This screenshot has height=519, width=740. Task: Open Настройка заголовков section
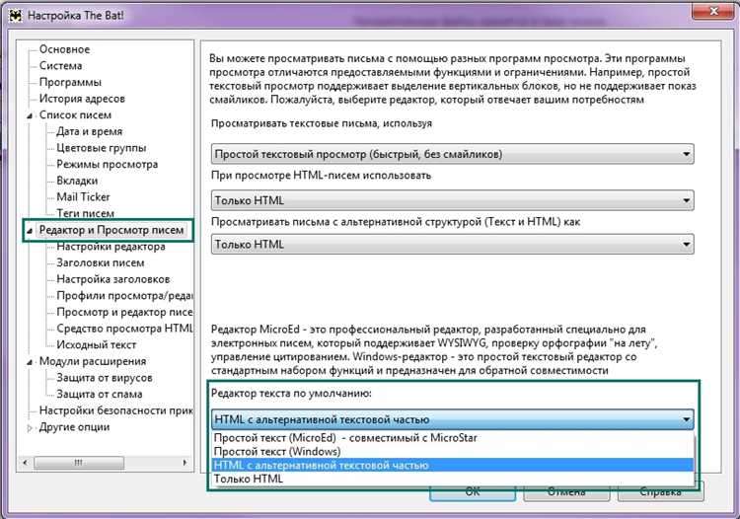[112, 279]
